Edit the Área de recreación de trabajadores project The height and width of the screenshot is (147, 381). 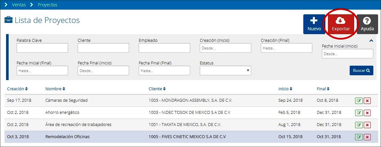[359, 125]
